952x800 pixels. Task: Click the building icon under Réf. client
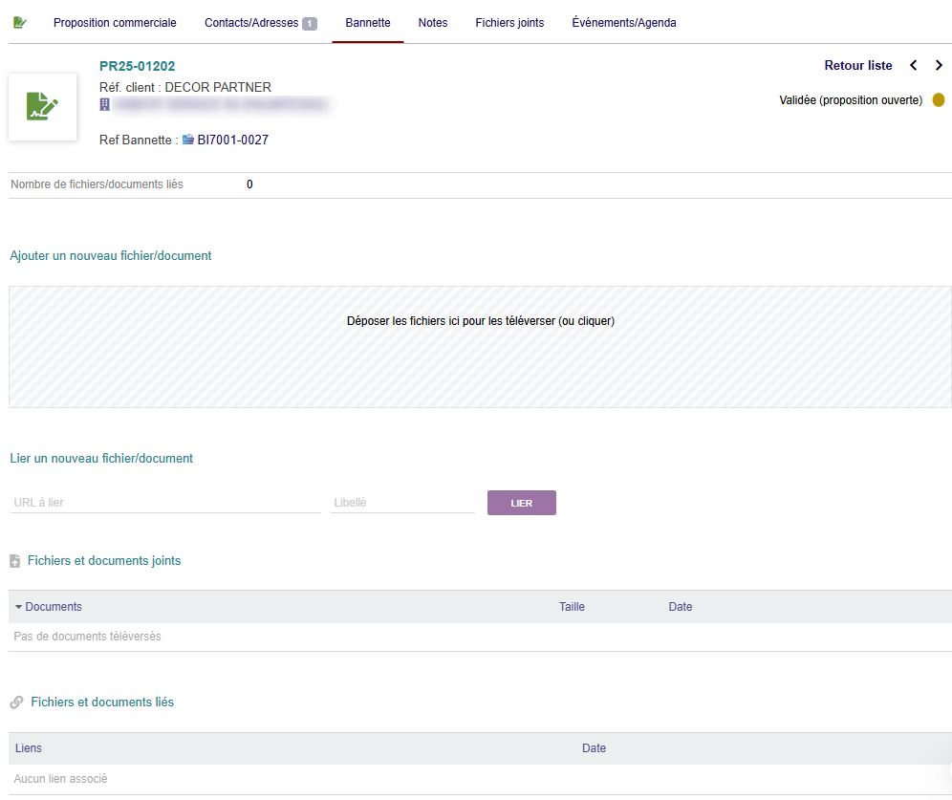(x=104, y=104)
